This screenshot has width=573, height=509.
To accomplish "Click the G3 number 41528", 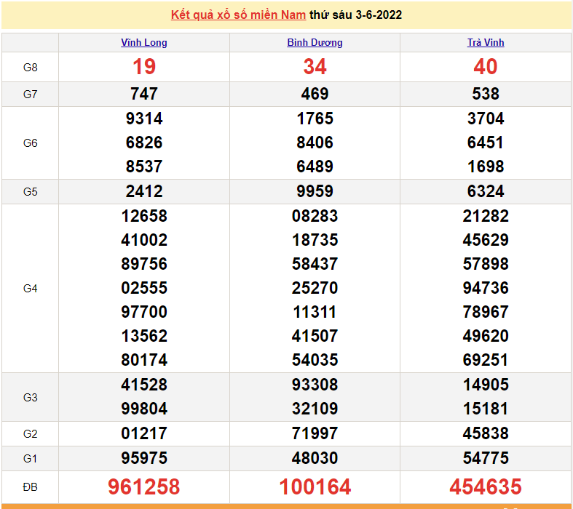I will click(x=144, y=385).
